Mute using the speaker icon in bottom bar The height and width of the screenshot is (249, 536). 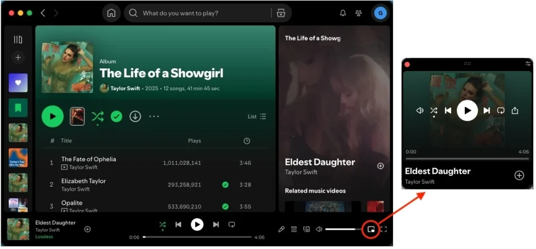pos(319,229)
